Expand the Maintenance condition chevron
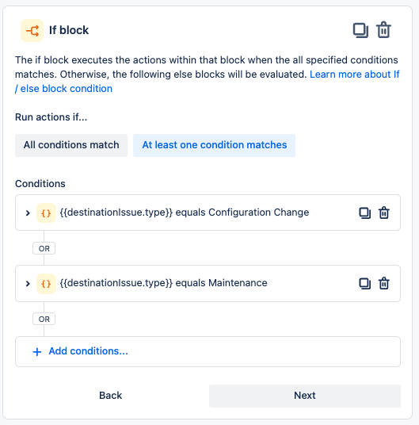Screen dimensions: 419x425 click(x=28, y=284)
